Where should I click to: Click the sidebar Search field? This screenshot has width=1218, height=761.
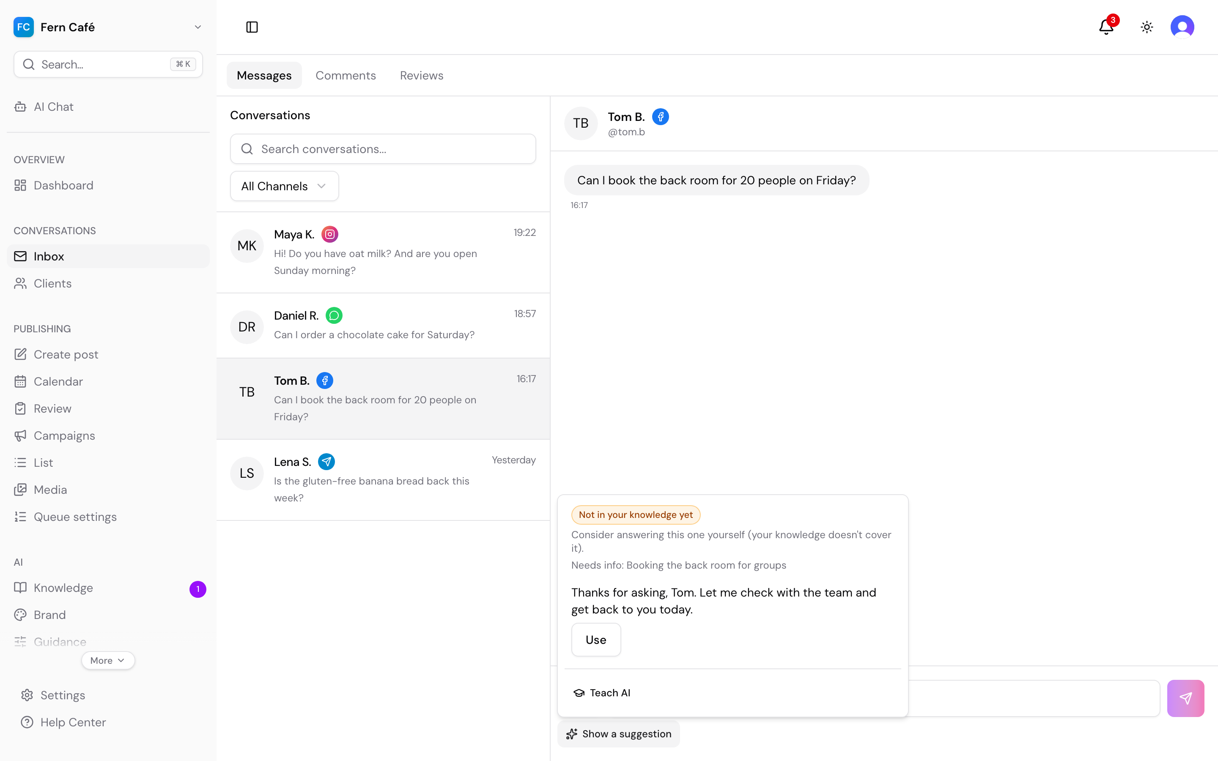click(108, 64)
